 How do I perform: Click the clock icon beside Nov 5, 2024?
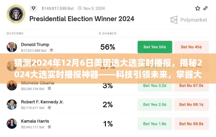(80, 8)
